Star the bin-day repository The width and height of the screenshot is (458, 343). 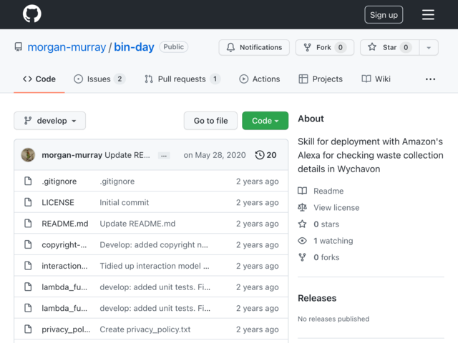pyautogui.click(x=389, y=47)
